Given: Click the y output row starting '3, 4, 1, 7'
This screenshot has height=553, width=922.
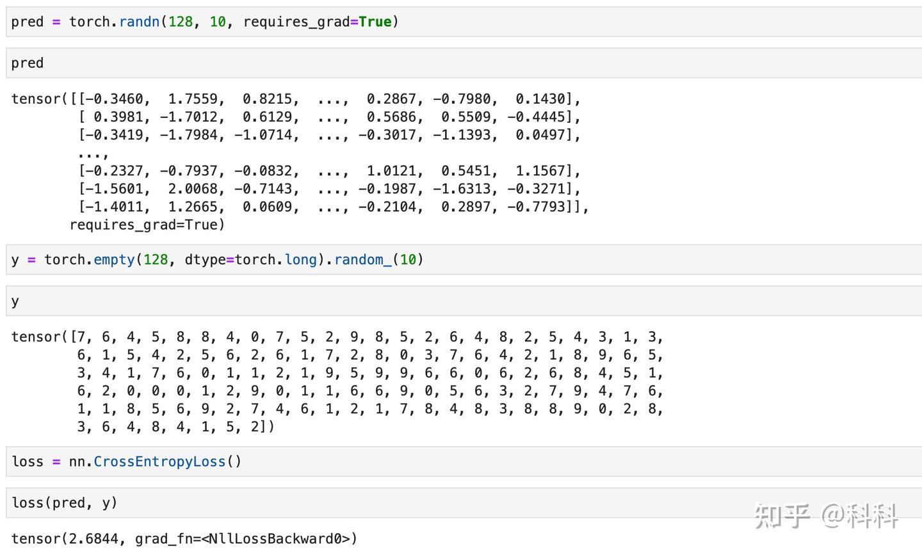Looking at the screenshot, I should [x=370, y=373].
